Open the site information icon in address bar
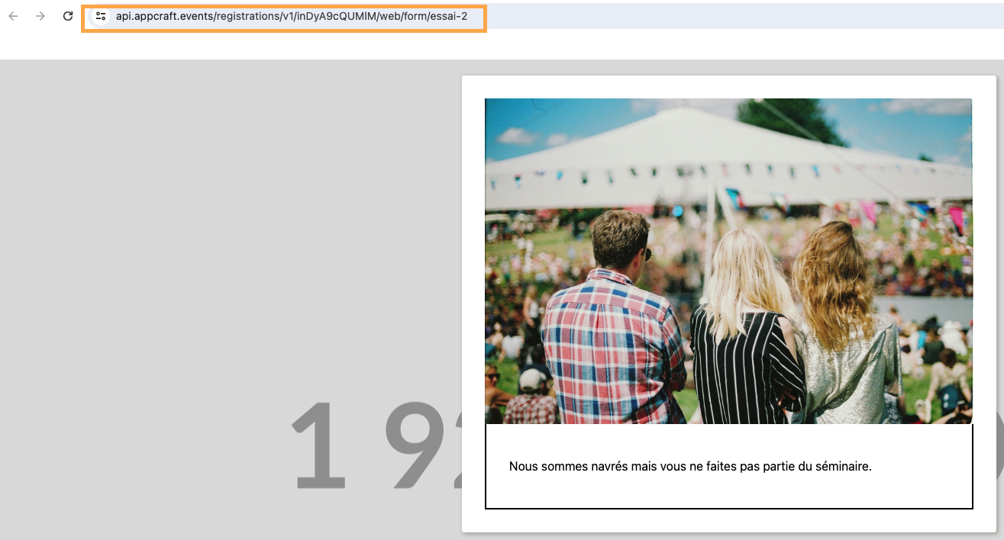 point(101,16)
